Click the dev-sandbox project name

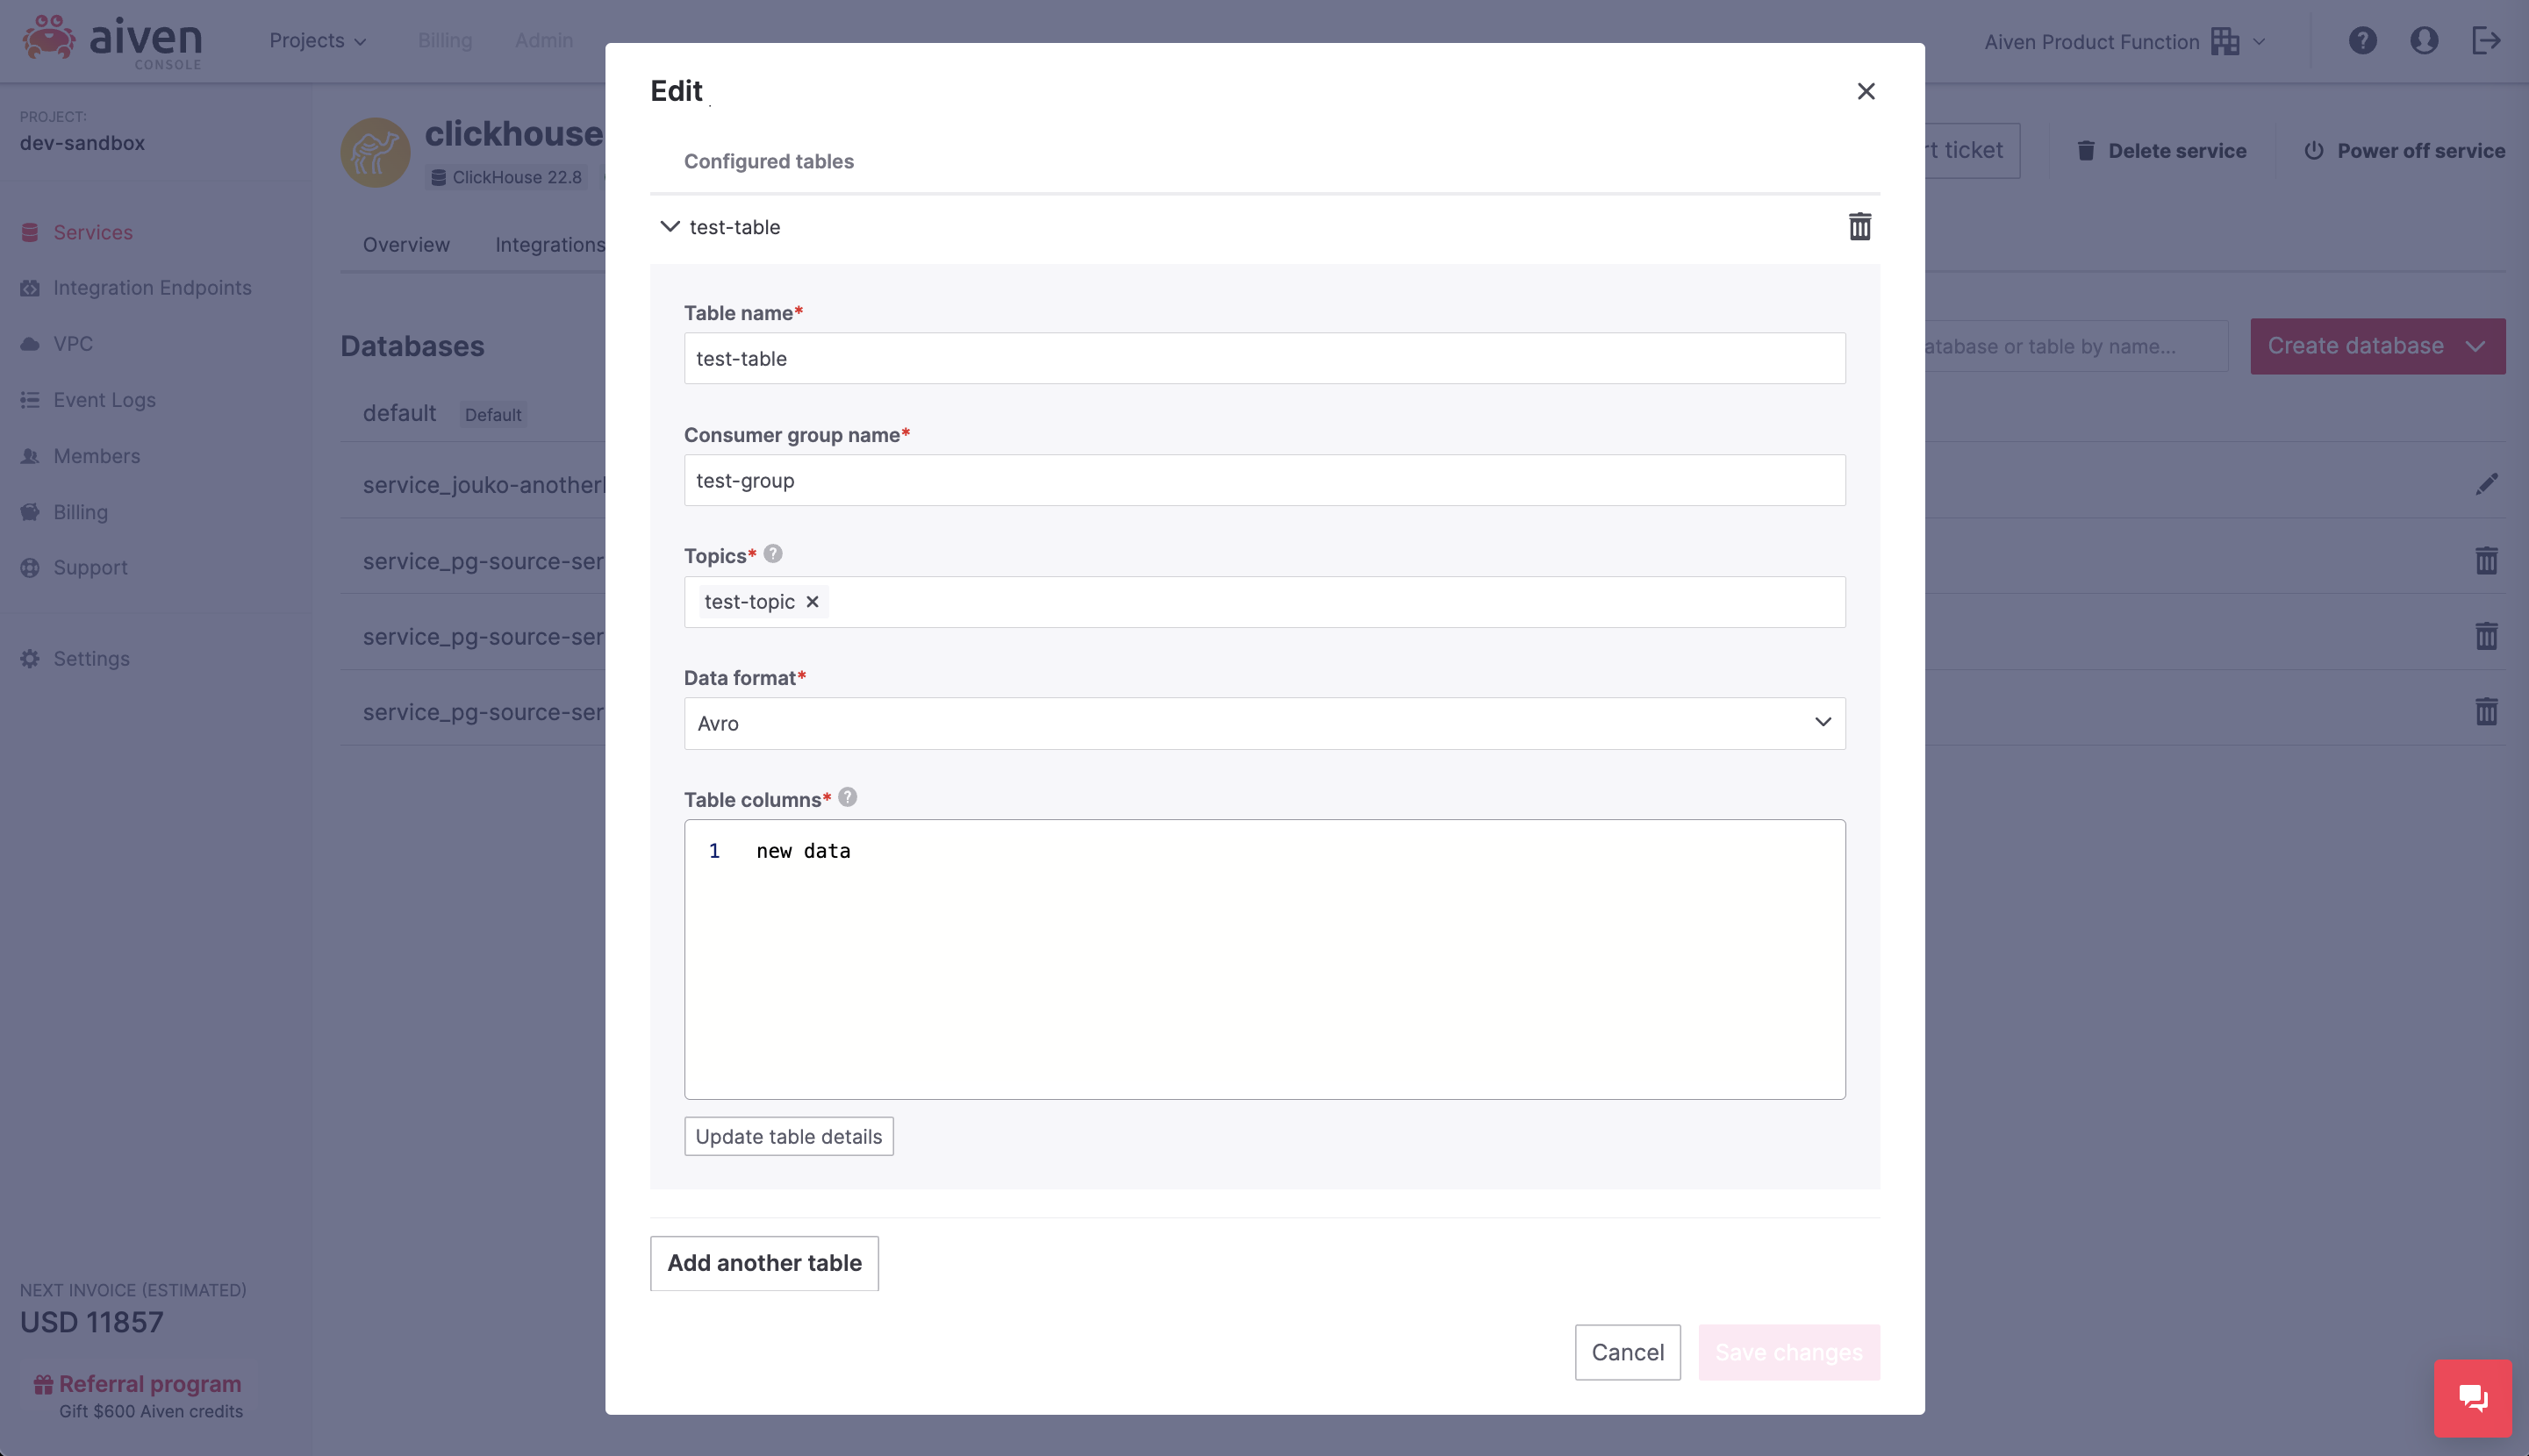[x=82, y=143]
